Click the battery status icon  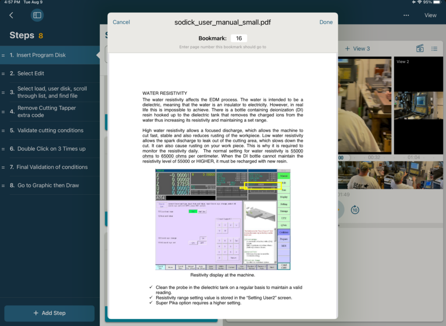(437, 2)
